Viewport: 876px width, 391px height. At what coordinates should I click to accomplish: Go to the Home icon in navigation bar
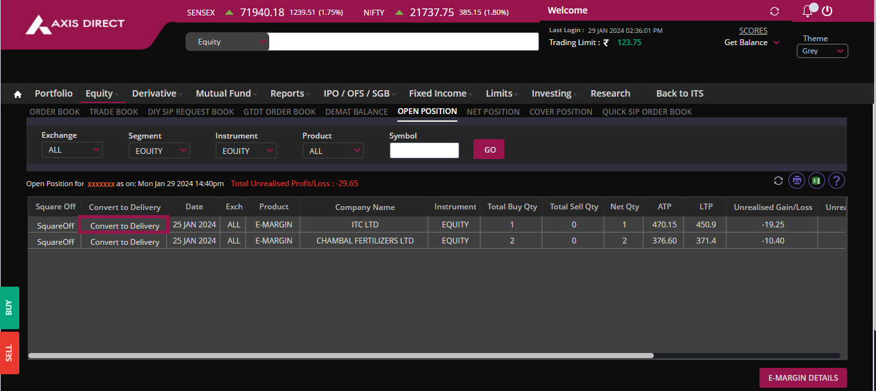pyautogui.click(x=18, y=94)
